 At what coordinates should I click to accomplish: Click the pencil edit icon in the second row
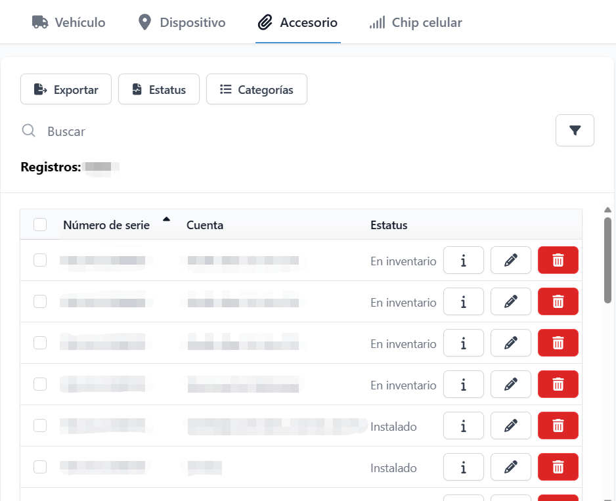click(510, 302)
